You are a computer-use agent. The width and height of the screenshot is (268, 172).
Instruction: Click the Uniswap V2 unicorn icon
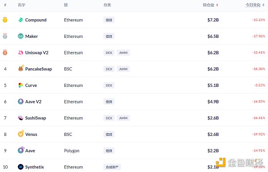[21, 53]
